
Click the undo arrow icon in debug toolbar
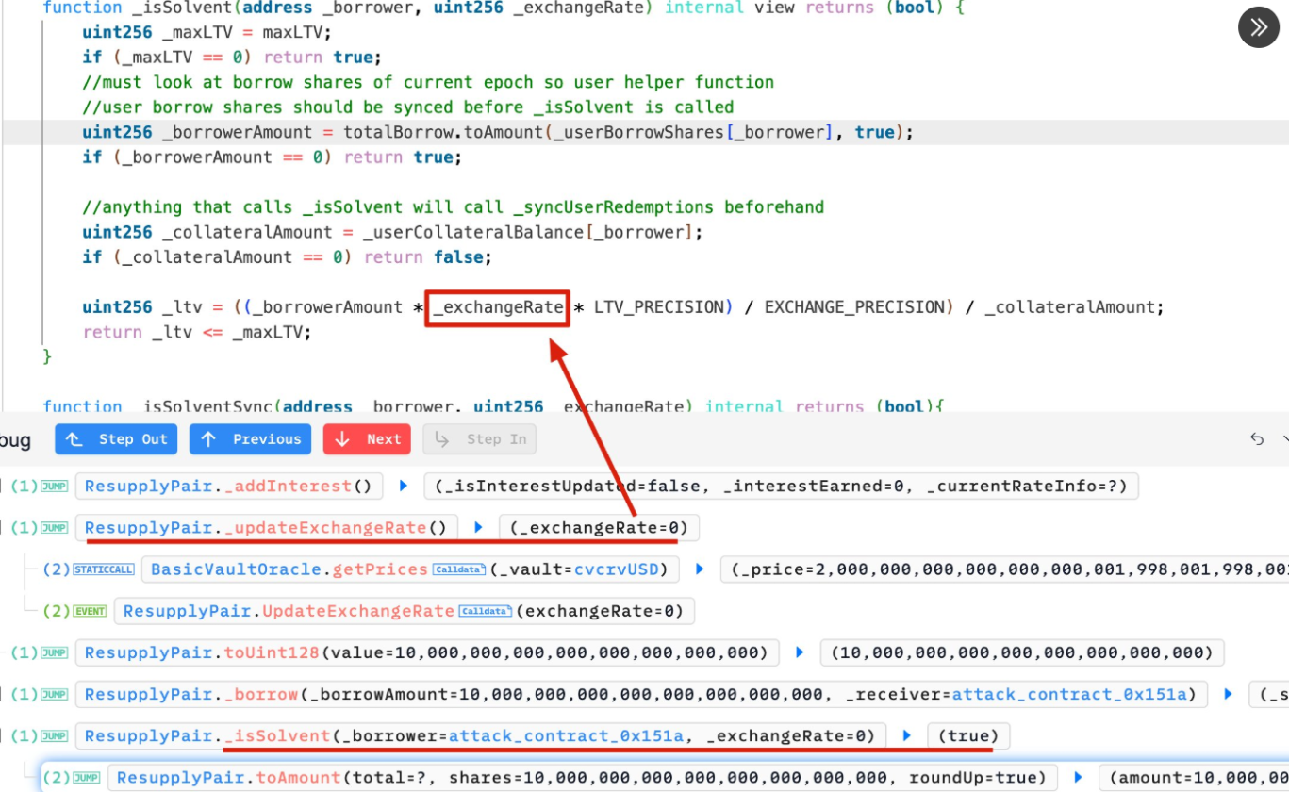click(x=1257, y=438)
